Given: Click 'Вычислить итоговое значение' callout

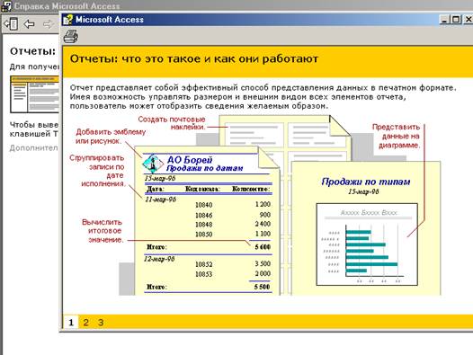Looking at the screenshot, I should 103,231.
